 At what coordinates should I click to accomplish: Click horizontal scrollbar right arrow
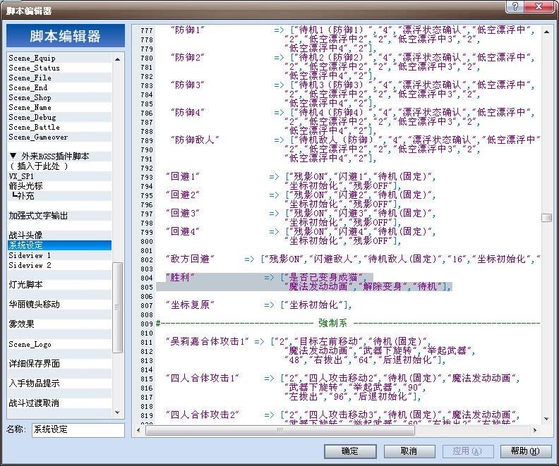coord(535,431)
